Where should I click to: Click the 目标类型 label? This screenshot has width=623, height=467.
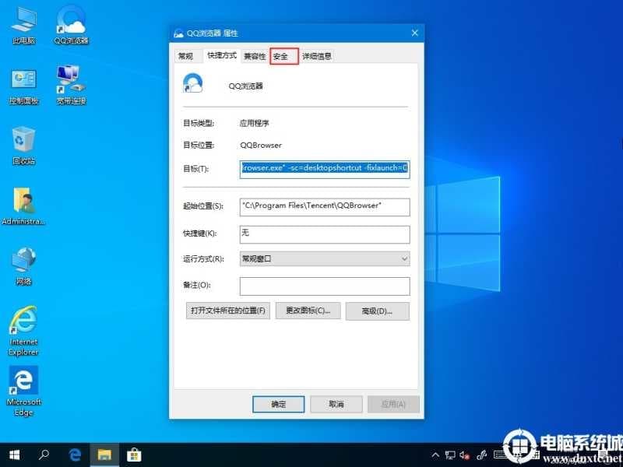pyautogui.click(x=199, y=124)
